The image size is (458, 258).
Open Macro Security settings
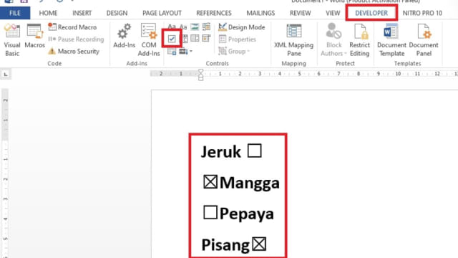(74, 51)
